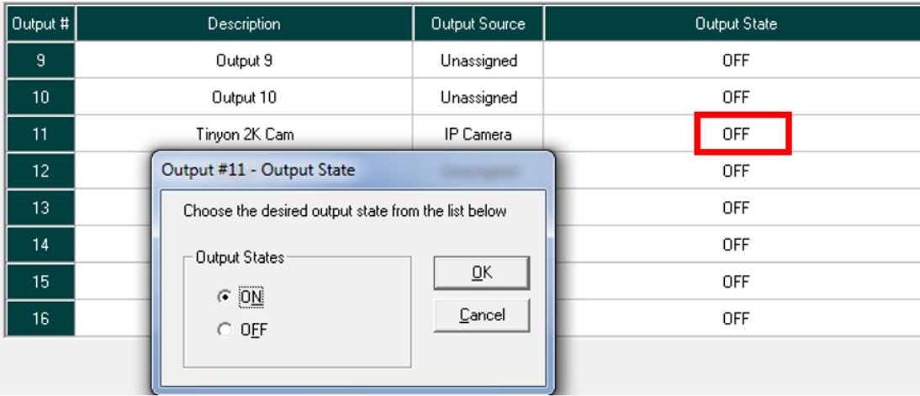
Task: Click the Output Source column header
Action: tap(478, 24)
